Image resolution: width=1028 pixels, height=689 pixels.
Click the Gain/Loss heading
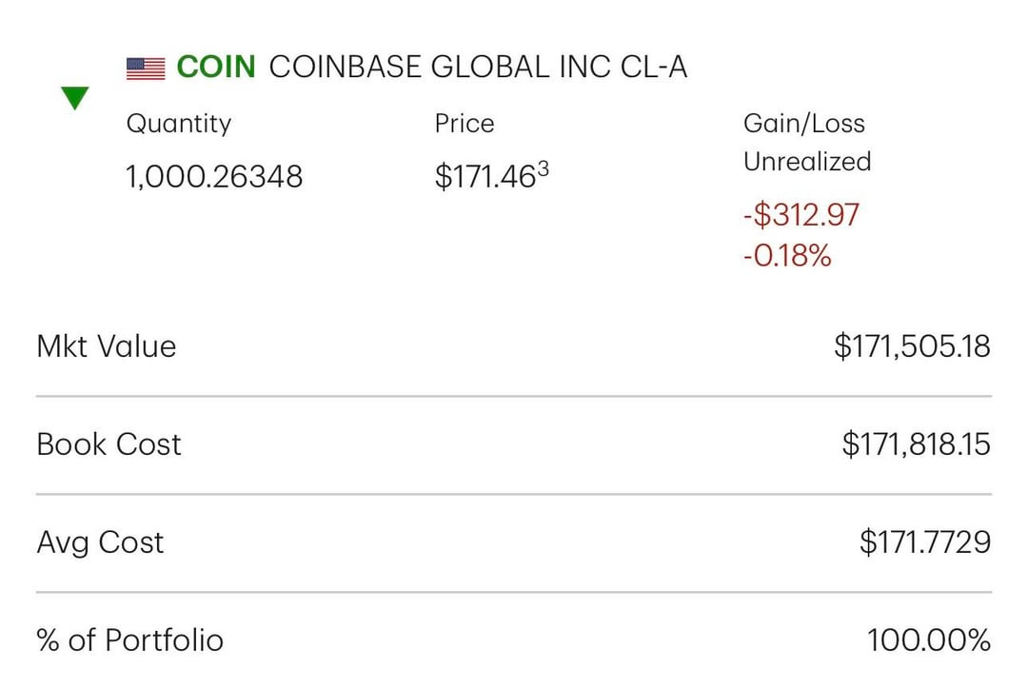(803, 124)
